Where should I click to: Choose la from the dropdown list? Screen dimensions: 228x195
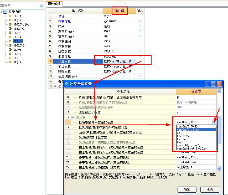tap(196, 133)
